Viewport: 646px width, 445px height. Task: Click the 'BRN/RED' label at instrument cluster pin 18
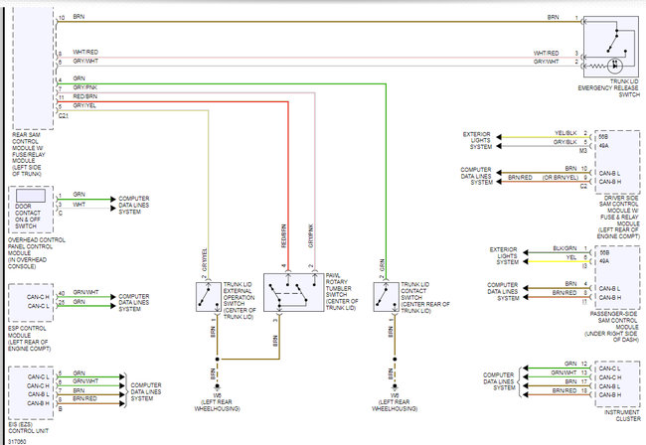[x=565, y=390]
